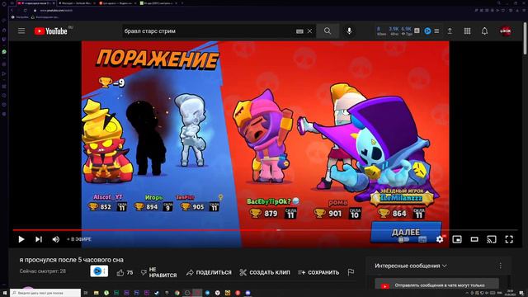This screenshot has height=297, width=528.
Task: Play the live stream video
Action: (x=21, y=239)
